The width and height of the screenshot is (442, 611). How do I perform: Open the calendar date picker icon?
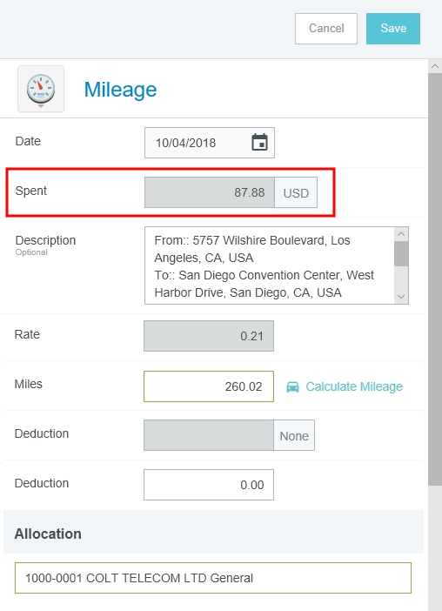point(260,142)
